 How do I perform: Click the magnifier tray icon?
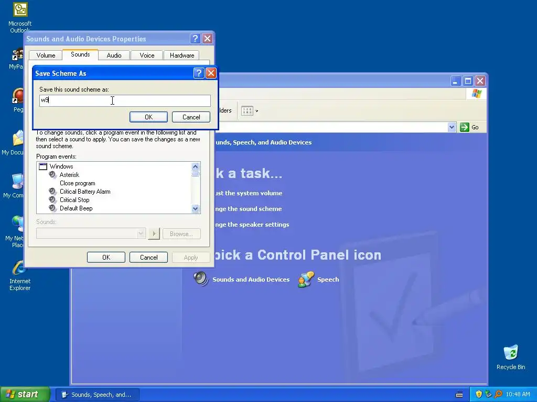(x=498, y=395)
